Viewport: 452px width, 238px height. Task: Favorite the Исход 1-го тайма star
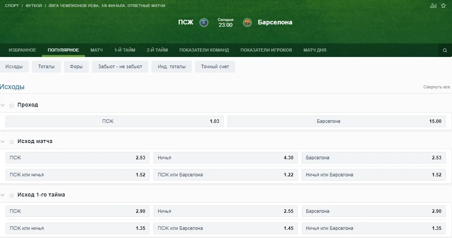12,195
